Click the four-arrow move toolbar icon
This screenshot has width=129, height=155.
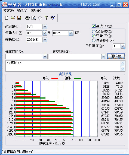tap(40, 18)
